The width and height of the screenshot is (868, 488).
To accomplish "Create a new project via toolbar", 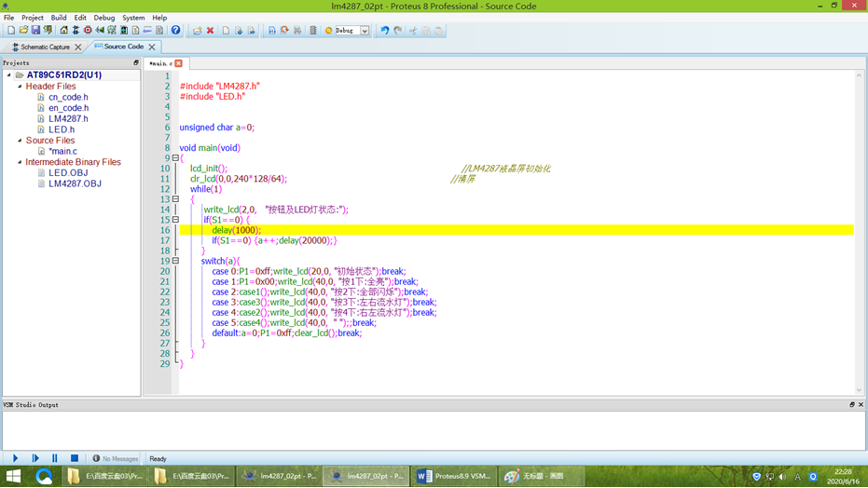I will tap(11, 31).
